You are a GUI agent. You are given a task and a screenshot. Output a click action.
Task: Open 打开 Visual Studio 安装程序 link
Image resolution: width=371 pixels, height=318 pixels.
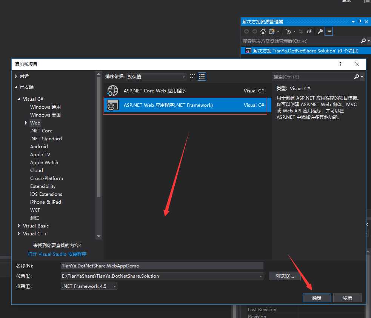57,254
